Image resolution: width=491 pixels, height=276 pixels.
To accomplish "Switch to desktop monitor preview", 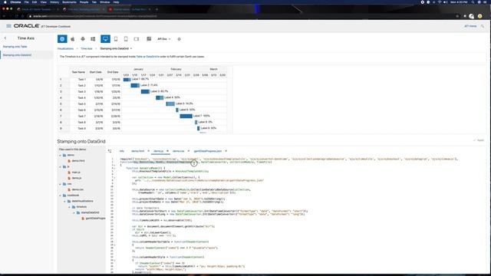I will (x=105, y=39).
